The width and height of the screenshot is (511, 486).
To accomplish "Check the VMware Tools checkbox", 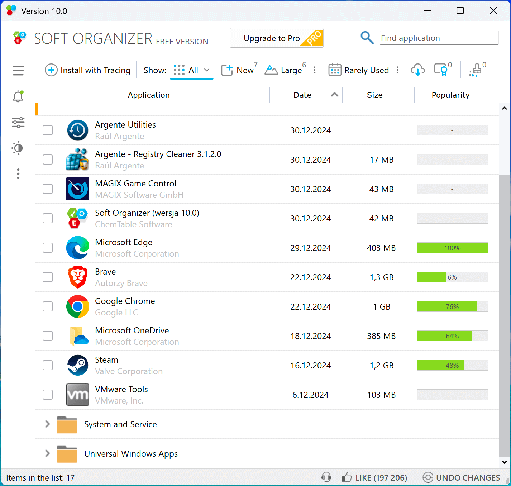I will point(48,395).
